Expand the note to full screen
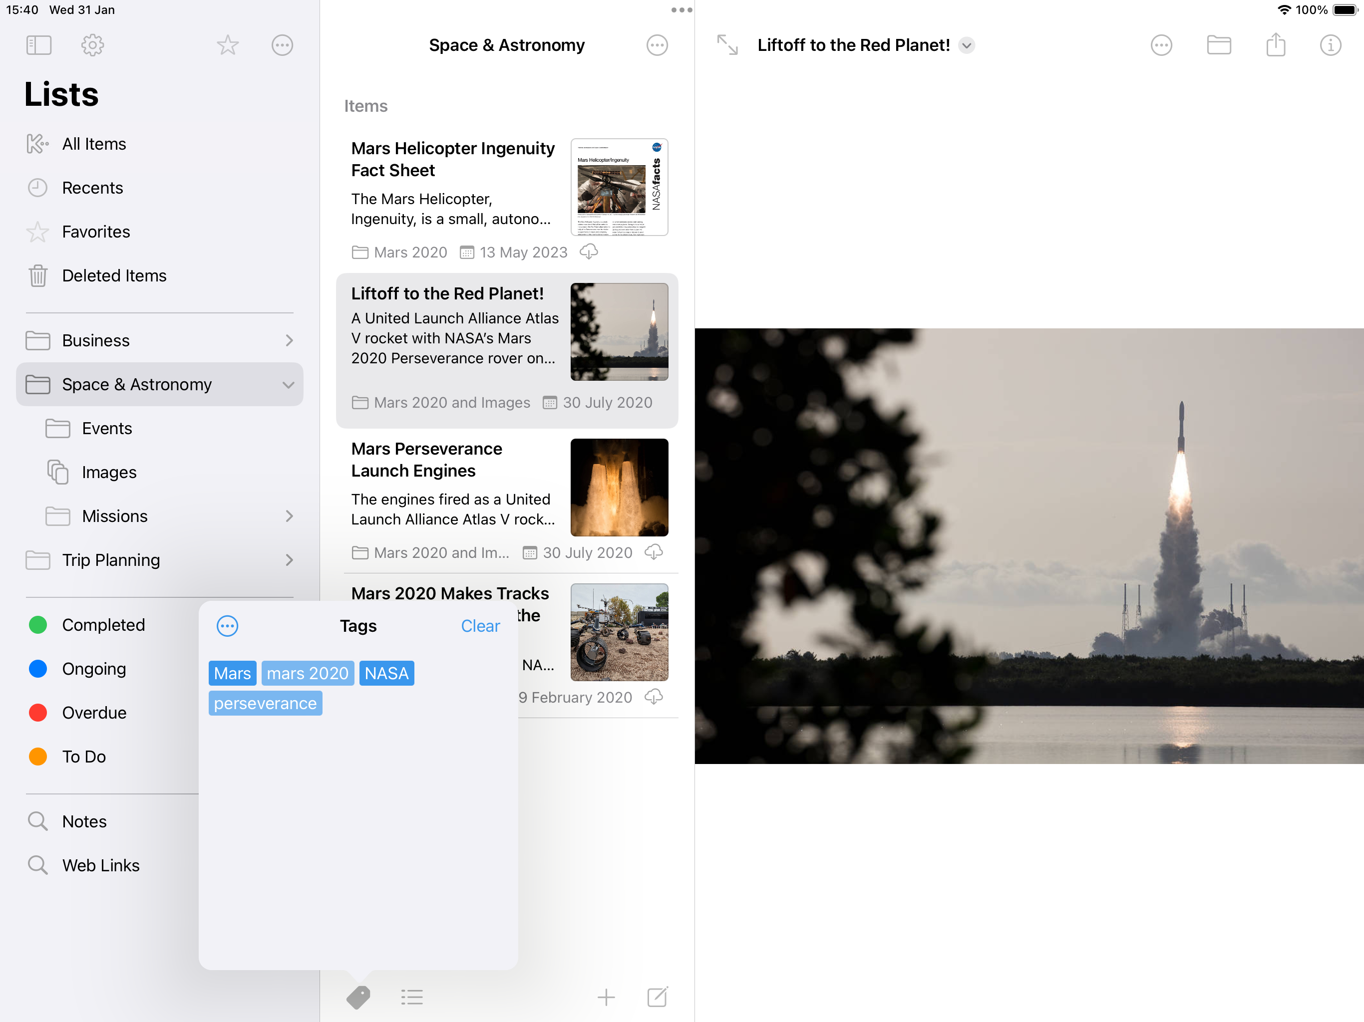Screen dimensions: 1364x1022 coord(727,45)
